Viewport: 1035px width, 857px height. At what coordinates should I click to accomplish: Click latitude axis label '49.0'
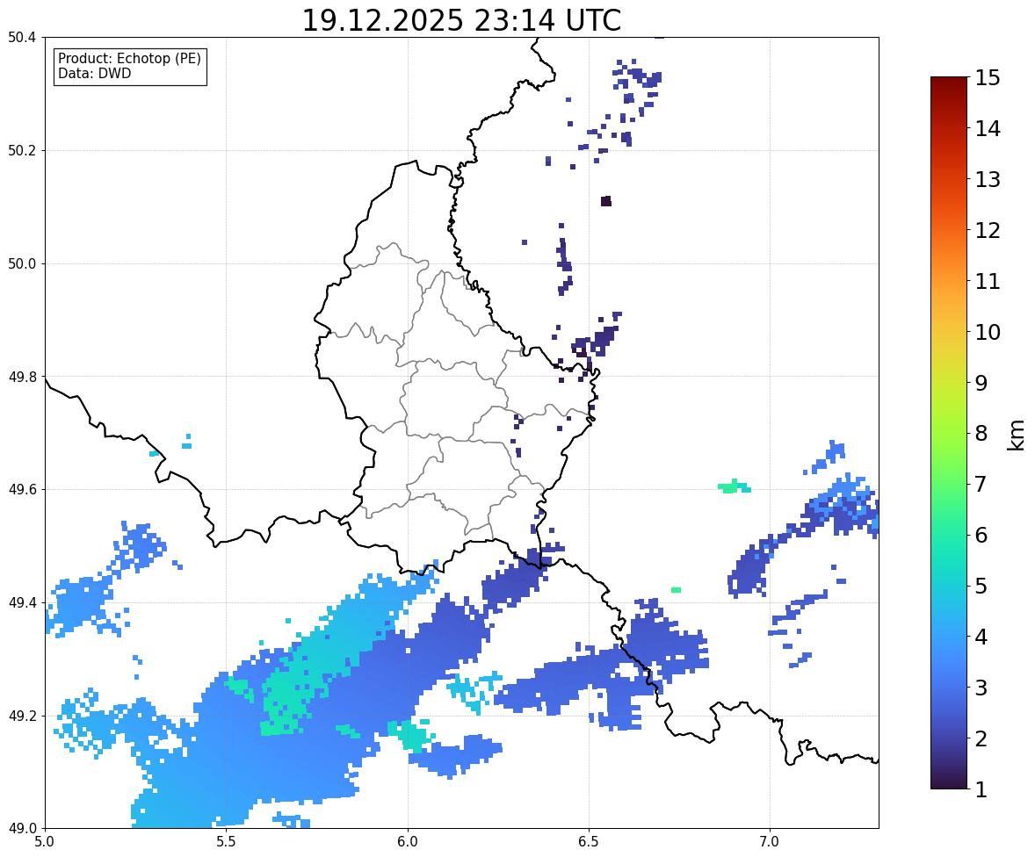[x=22, y=829]
